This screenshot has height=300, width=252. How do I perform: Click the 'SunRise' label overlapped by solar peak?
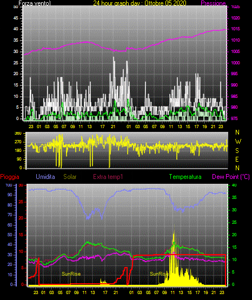tap(159, 274)
